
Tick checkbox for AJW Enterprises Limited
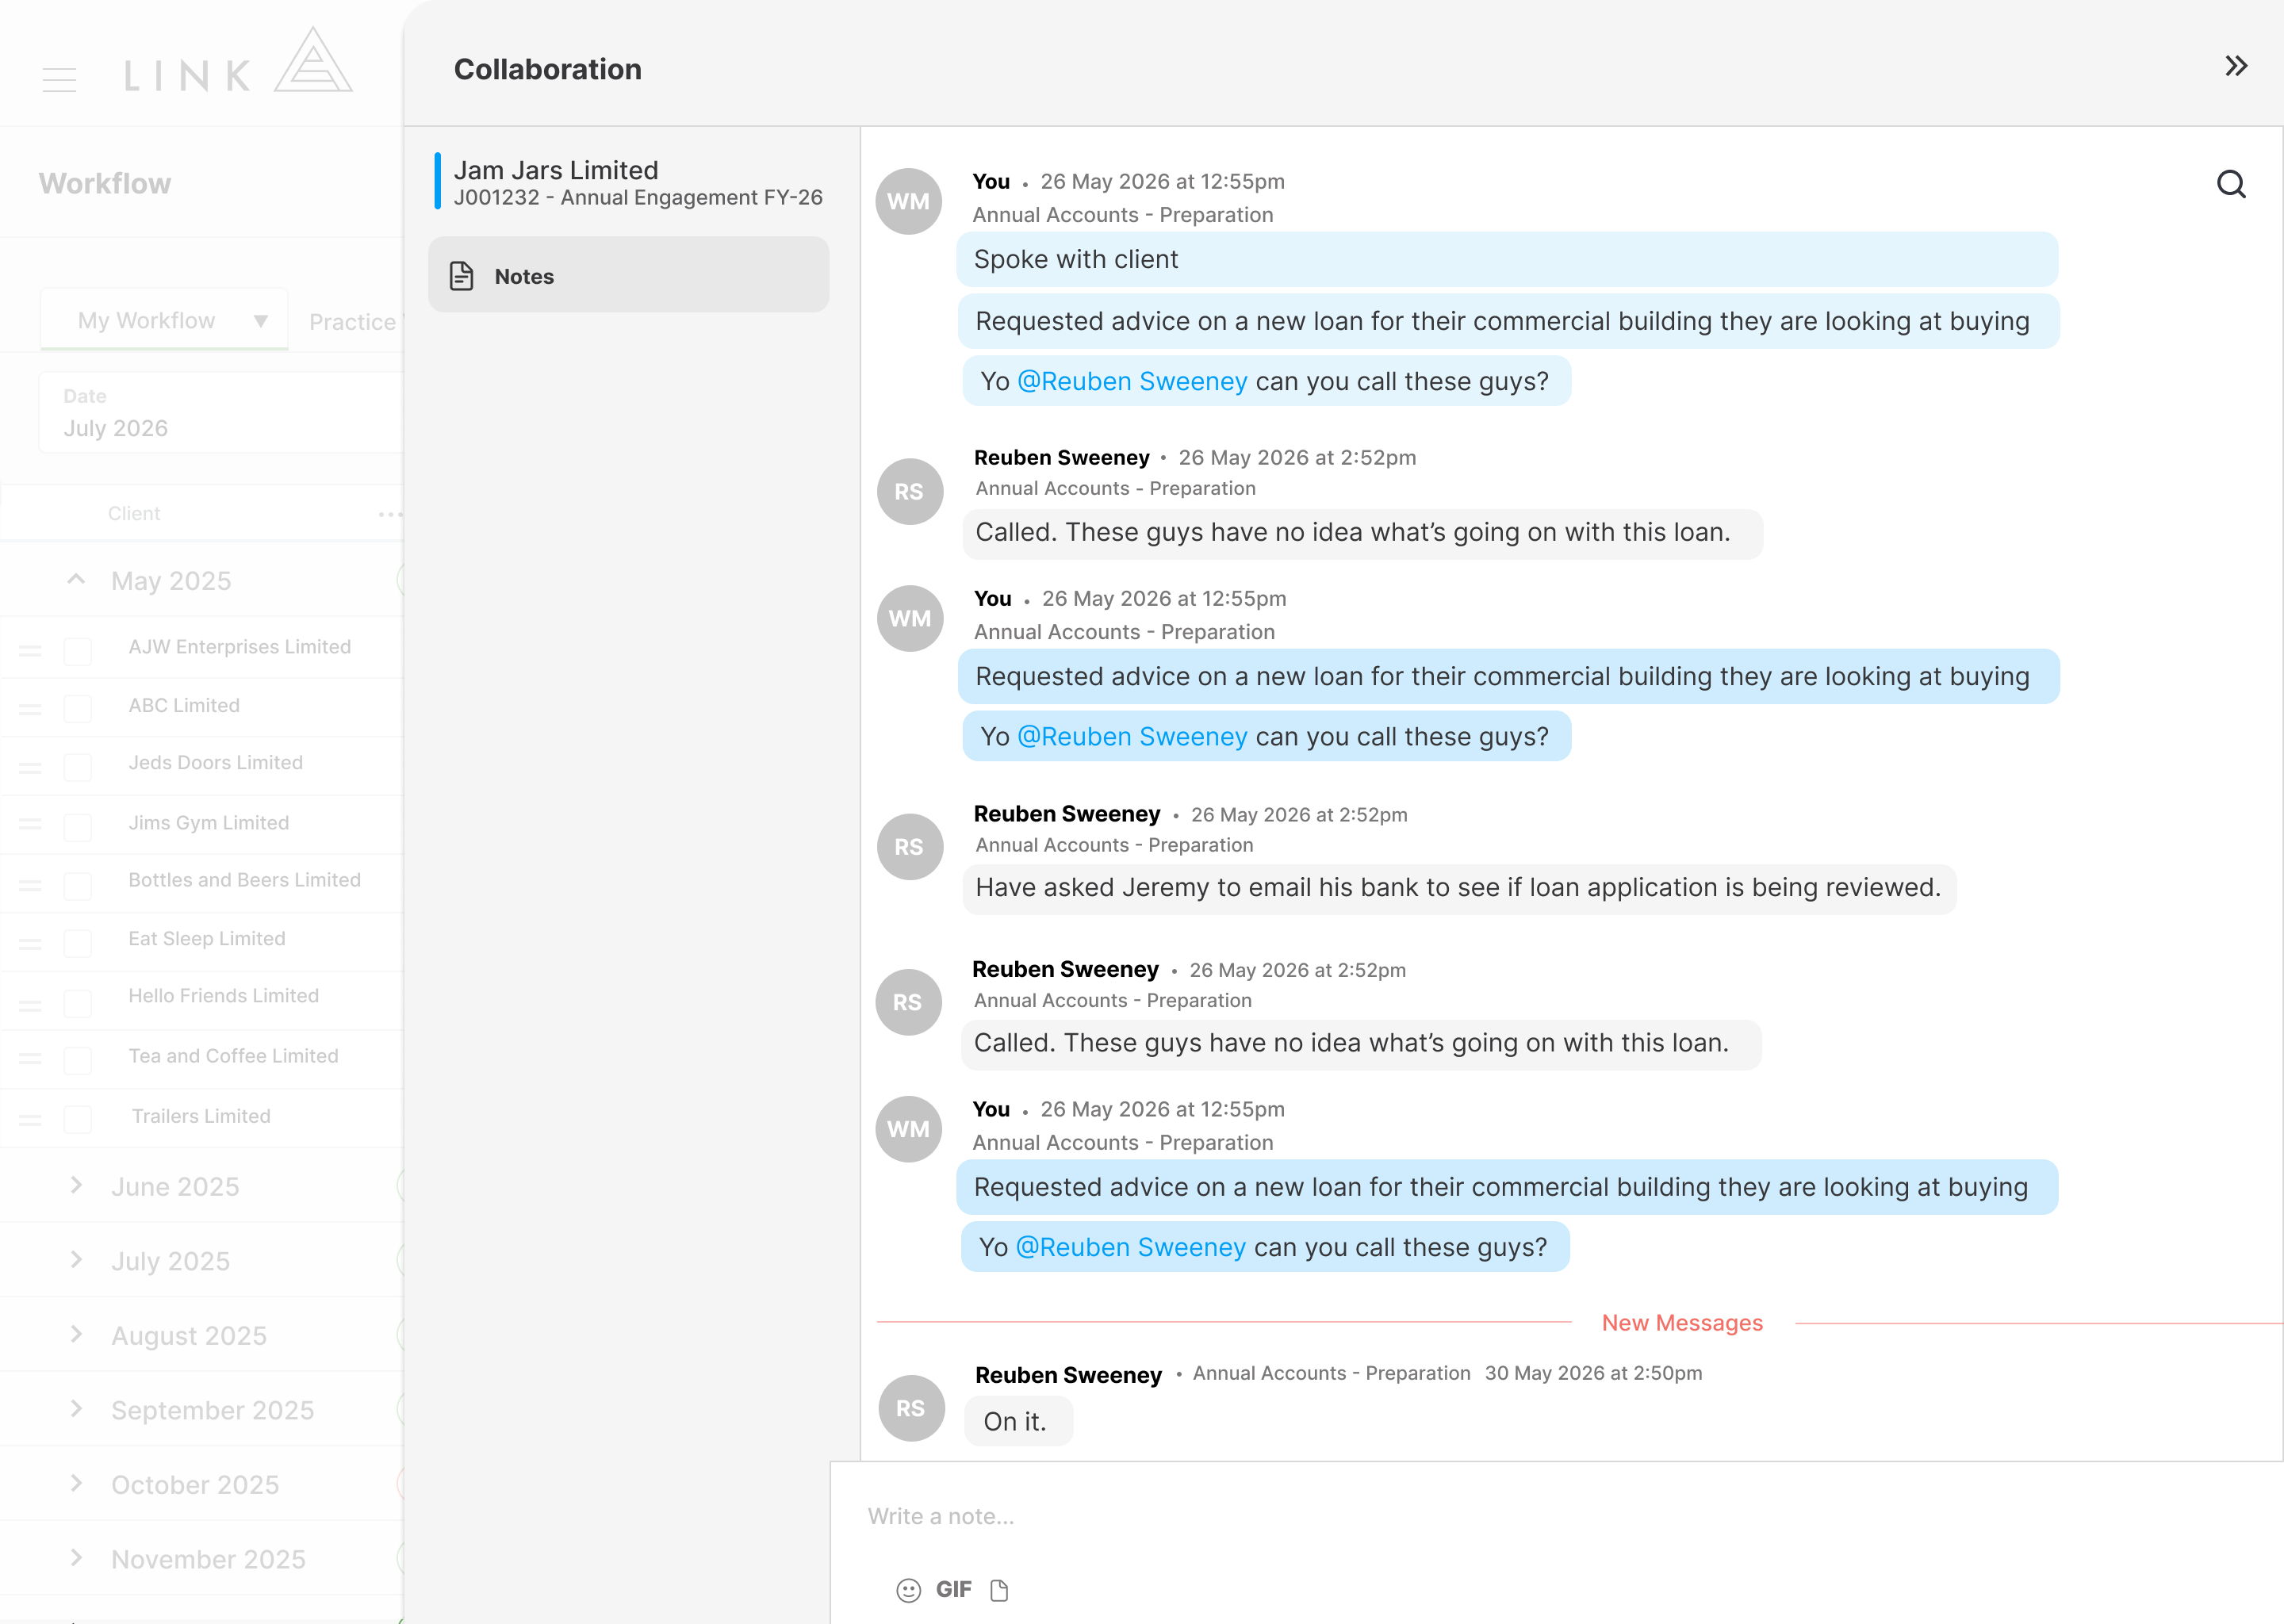(x=77, y=651)
